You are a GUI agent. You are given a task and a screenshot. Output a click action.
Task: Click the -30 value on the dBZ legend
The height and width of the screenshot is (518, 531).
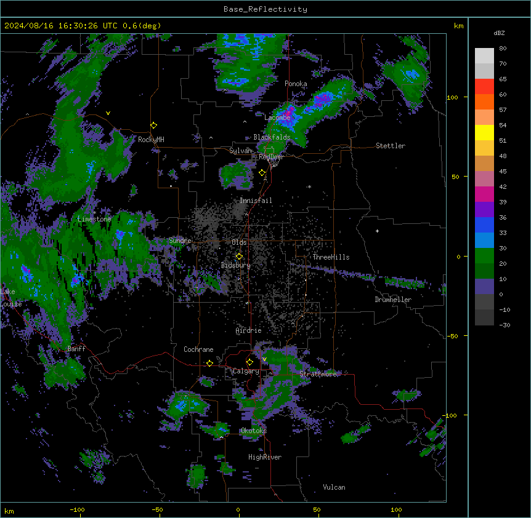(x=505, y=325)
